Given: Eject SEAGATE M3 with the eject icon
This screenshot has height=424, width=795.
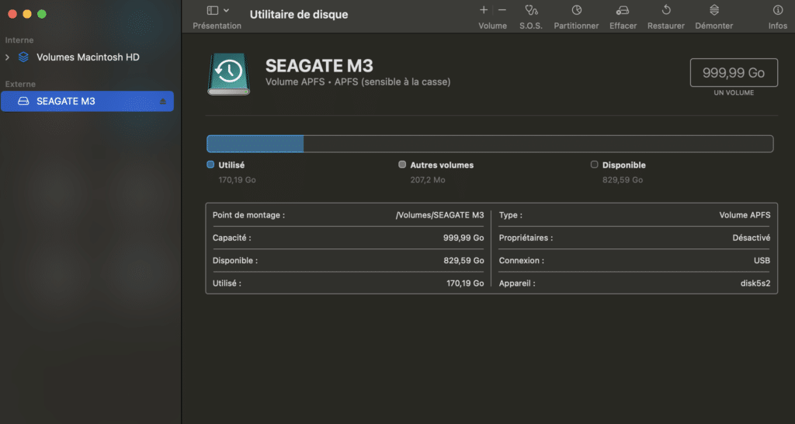Looking at the screenshot, I should click(163, 102).
